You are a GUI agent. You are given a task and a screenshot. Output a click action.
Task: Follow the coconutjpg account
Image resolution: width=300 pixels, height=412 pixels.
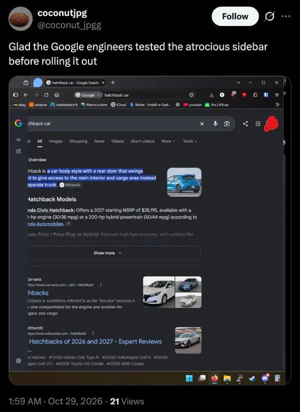(x=235, y=16)
